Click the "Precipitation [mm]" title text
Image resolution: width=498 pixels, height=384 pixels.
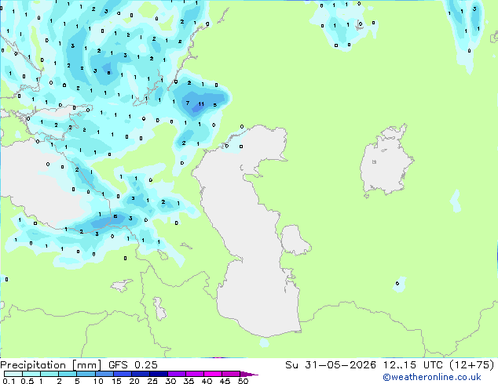(51, 365)
